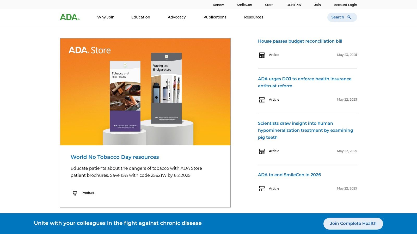The height and width of the screenshot is (234, 417).
Task: Click the Unite with your colleagues banner text
Action: point(118,223)
